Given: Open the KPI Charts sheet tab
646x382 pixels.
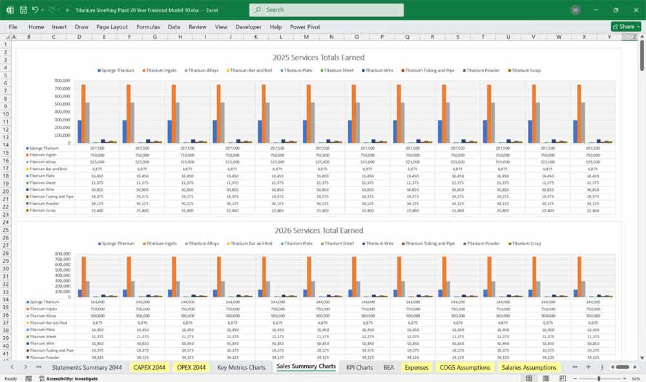Looking at the screenshot, I should tap(359, 367).
